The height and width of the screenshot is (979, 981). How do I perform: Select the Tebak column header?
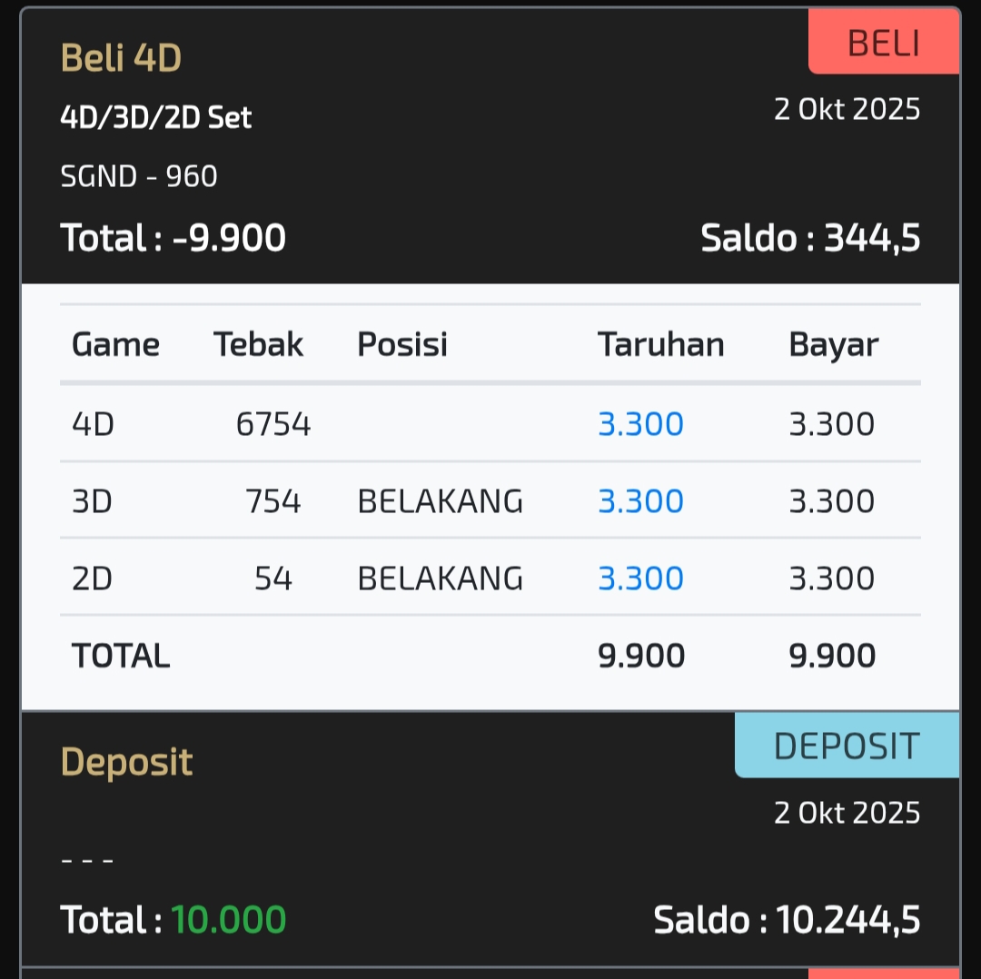pos(258,345)
